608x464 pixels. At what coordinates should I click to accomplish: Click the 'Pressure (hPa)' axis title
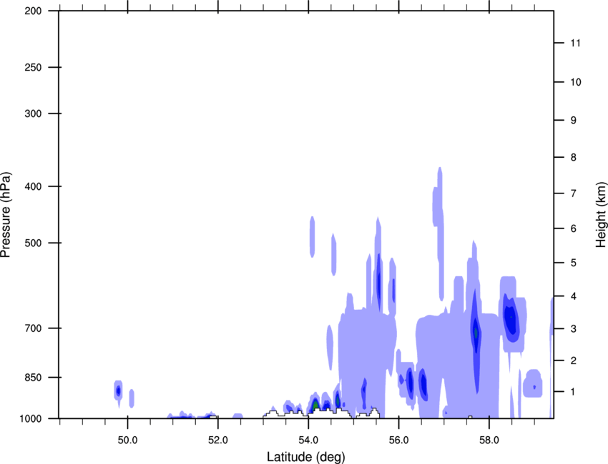pyautogui.click(x=6, y=215)
